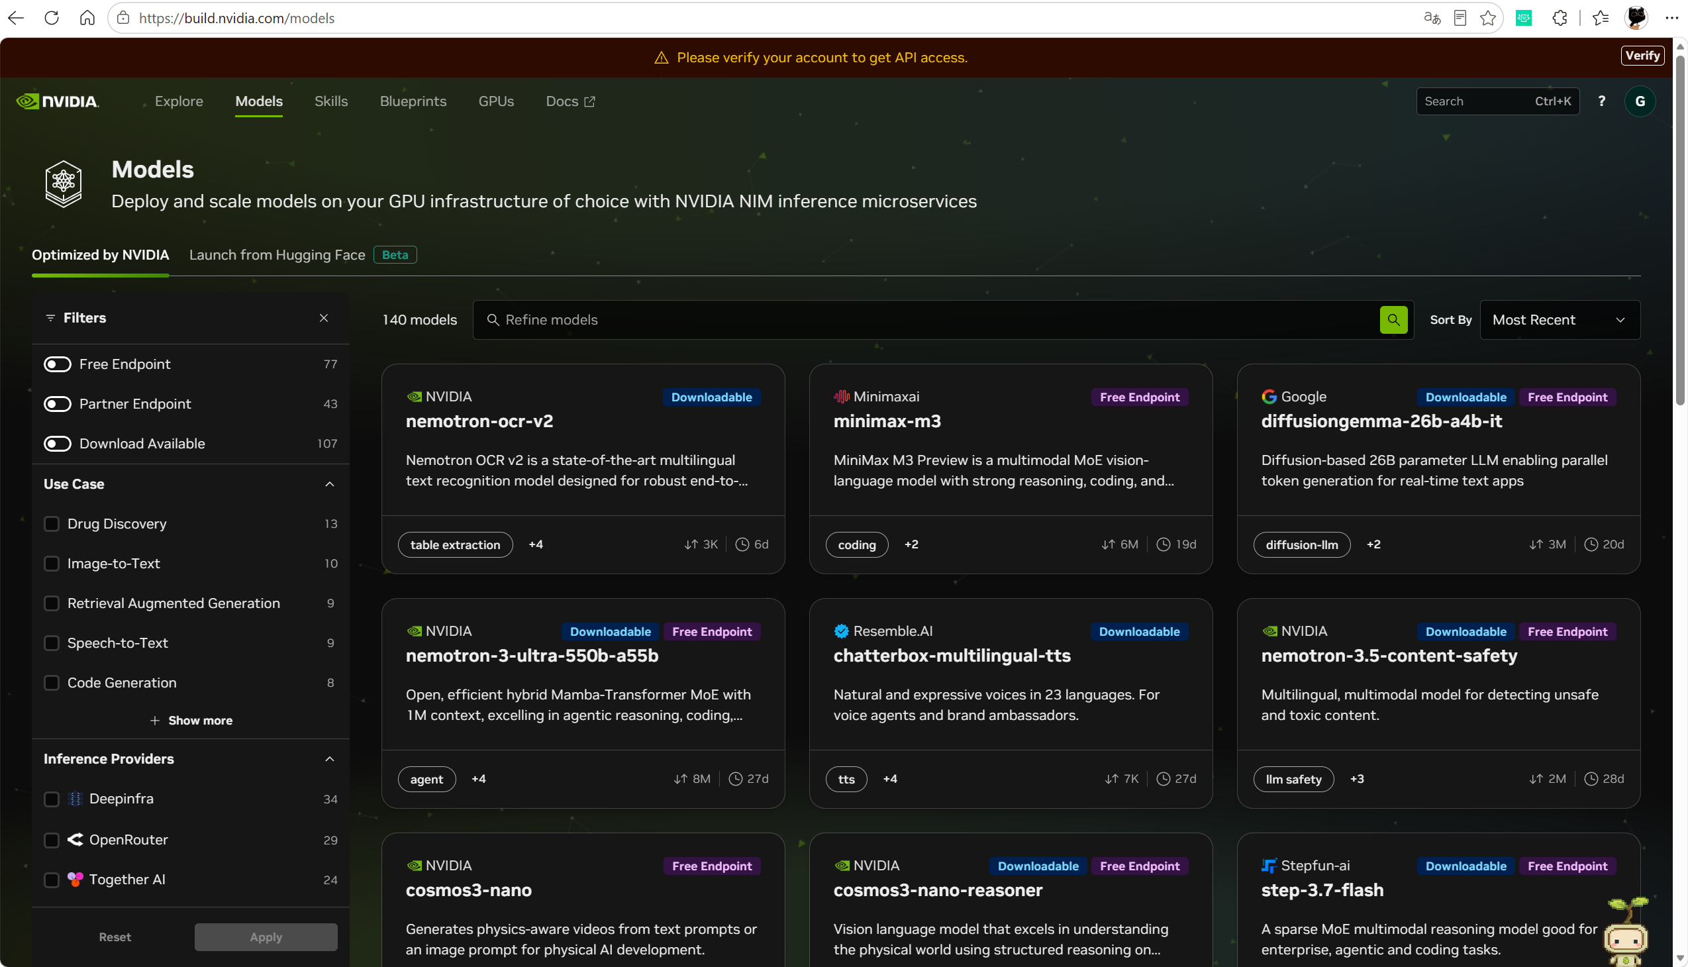Check the Speech-to-Text checkbox

[51, 643]
